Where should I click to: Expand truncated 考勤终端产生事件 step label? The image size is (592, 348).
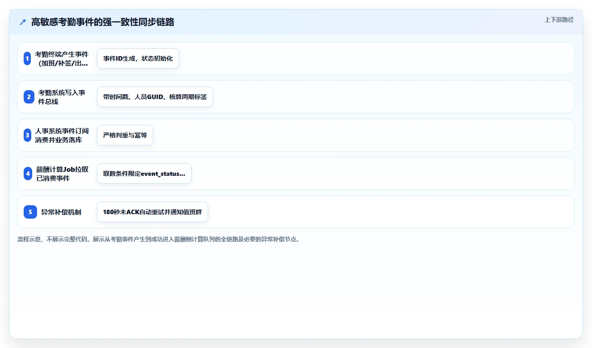62,58
